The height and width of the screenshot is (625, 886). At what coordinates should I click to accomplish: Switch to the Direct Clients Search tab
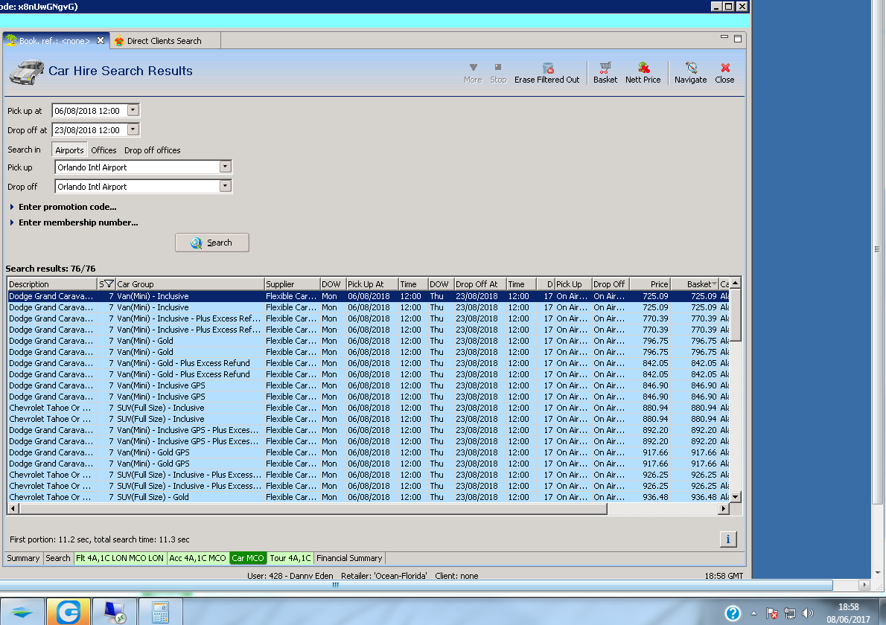click(164, 41)
